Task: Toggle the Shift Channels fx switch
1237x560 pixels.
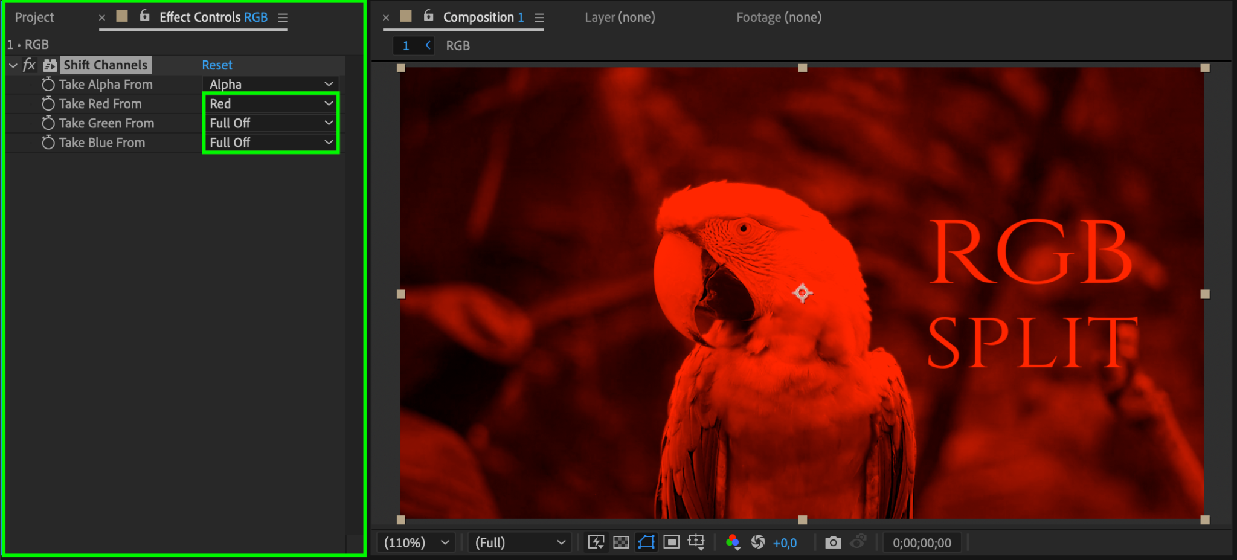Action: [29, 65]
